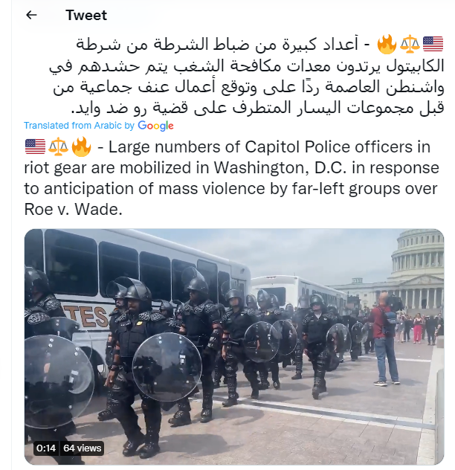Click the scales emoji in Arabic tweet
455x470 pixels.
[410, 44]
